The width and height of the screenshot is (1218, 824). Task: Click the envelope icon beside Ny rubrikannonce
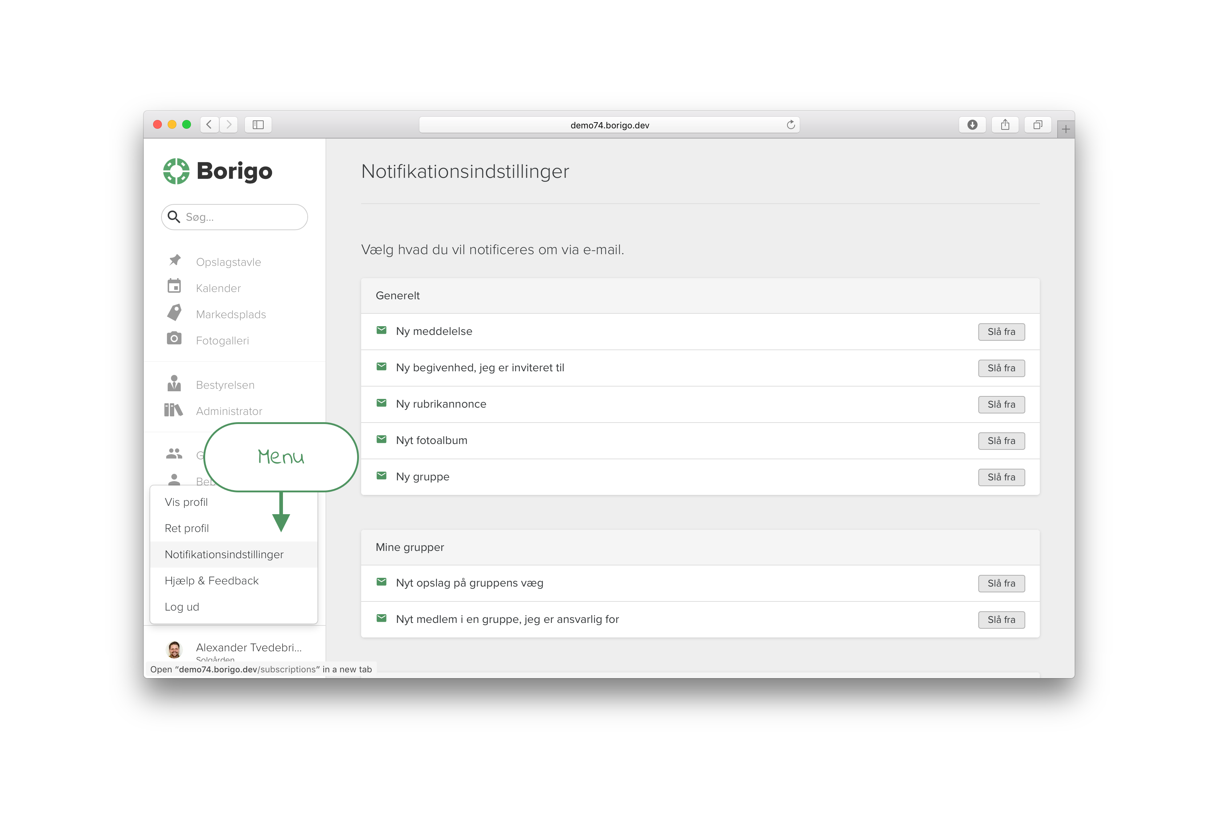382,403
